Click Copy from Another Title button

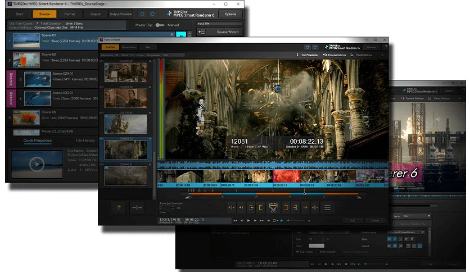413,224
